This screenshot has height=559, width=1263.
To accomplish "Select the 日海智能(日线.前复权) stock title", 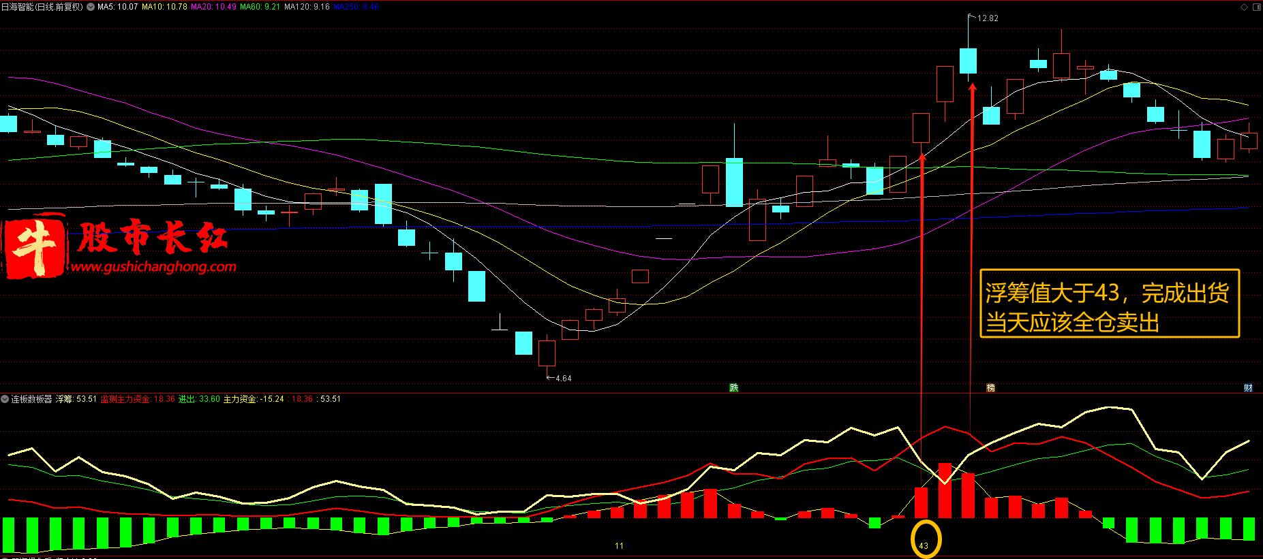I will [42, 7].
